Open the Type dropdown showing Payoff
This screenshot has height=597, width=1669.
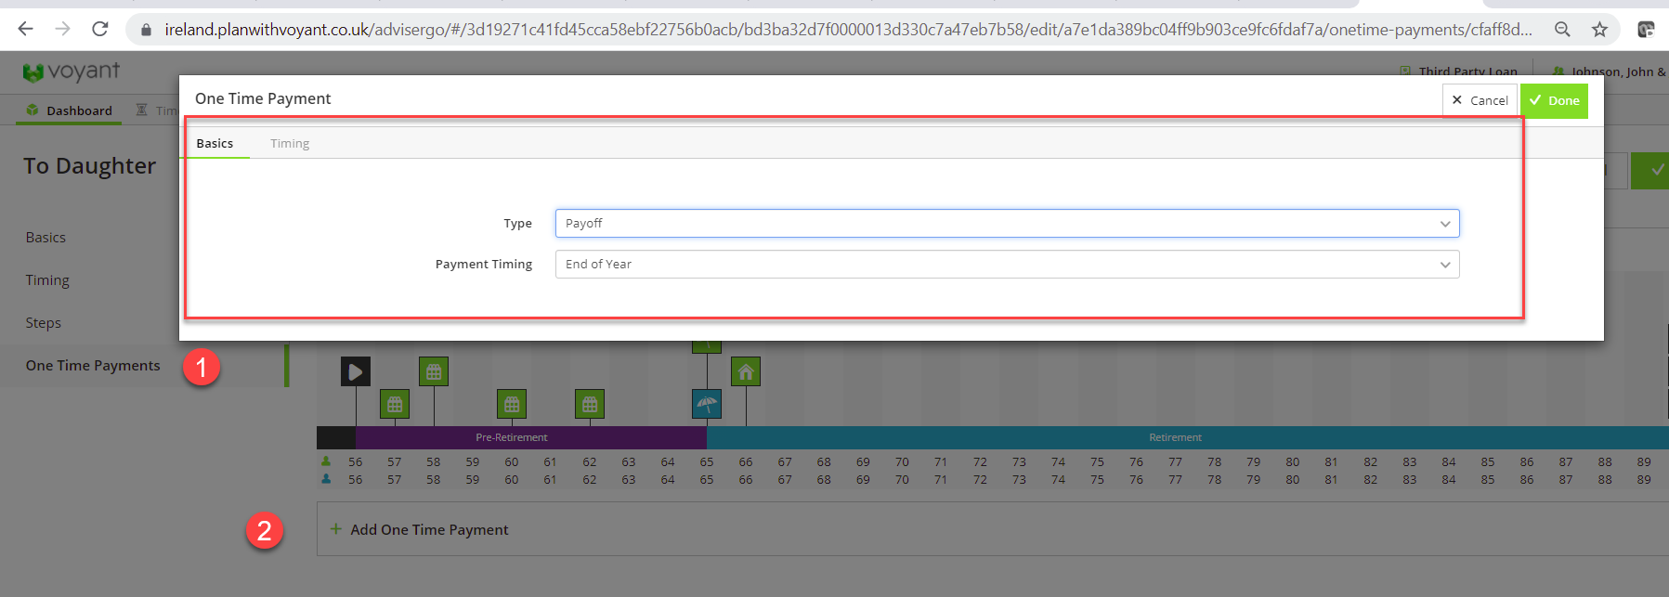coord(1008,224)
